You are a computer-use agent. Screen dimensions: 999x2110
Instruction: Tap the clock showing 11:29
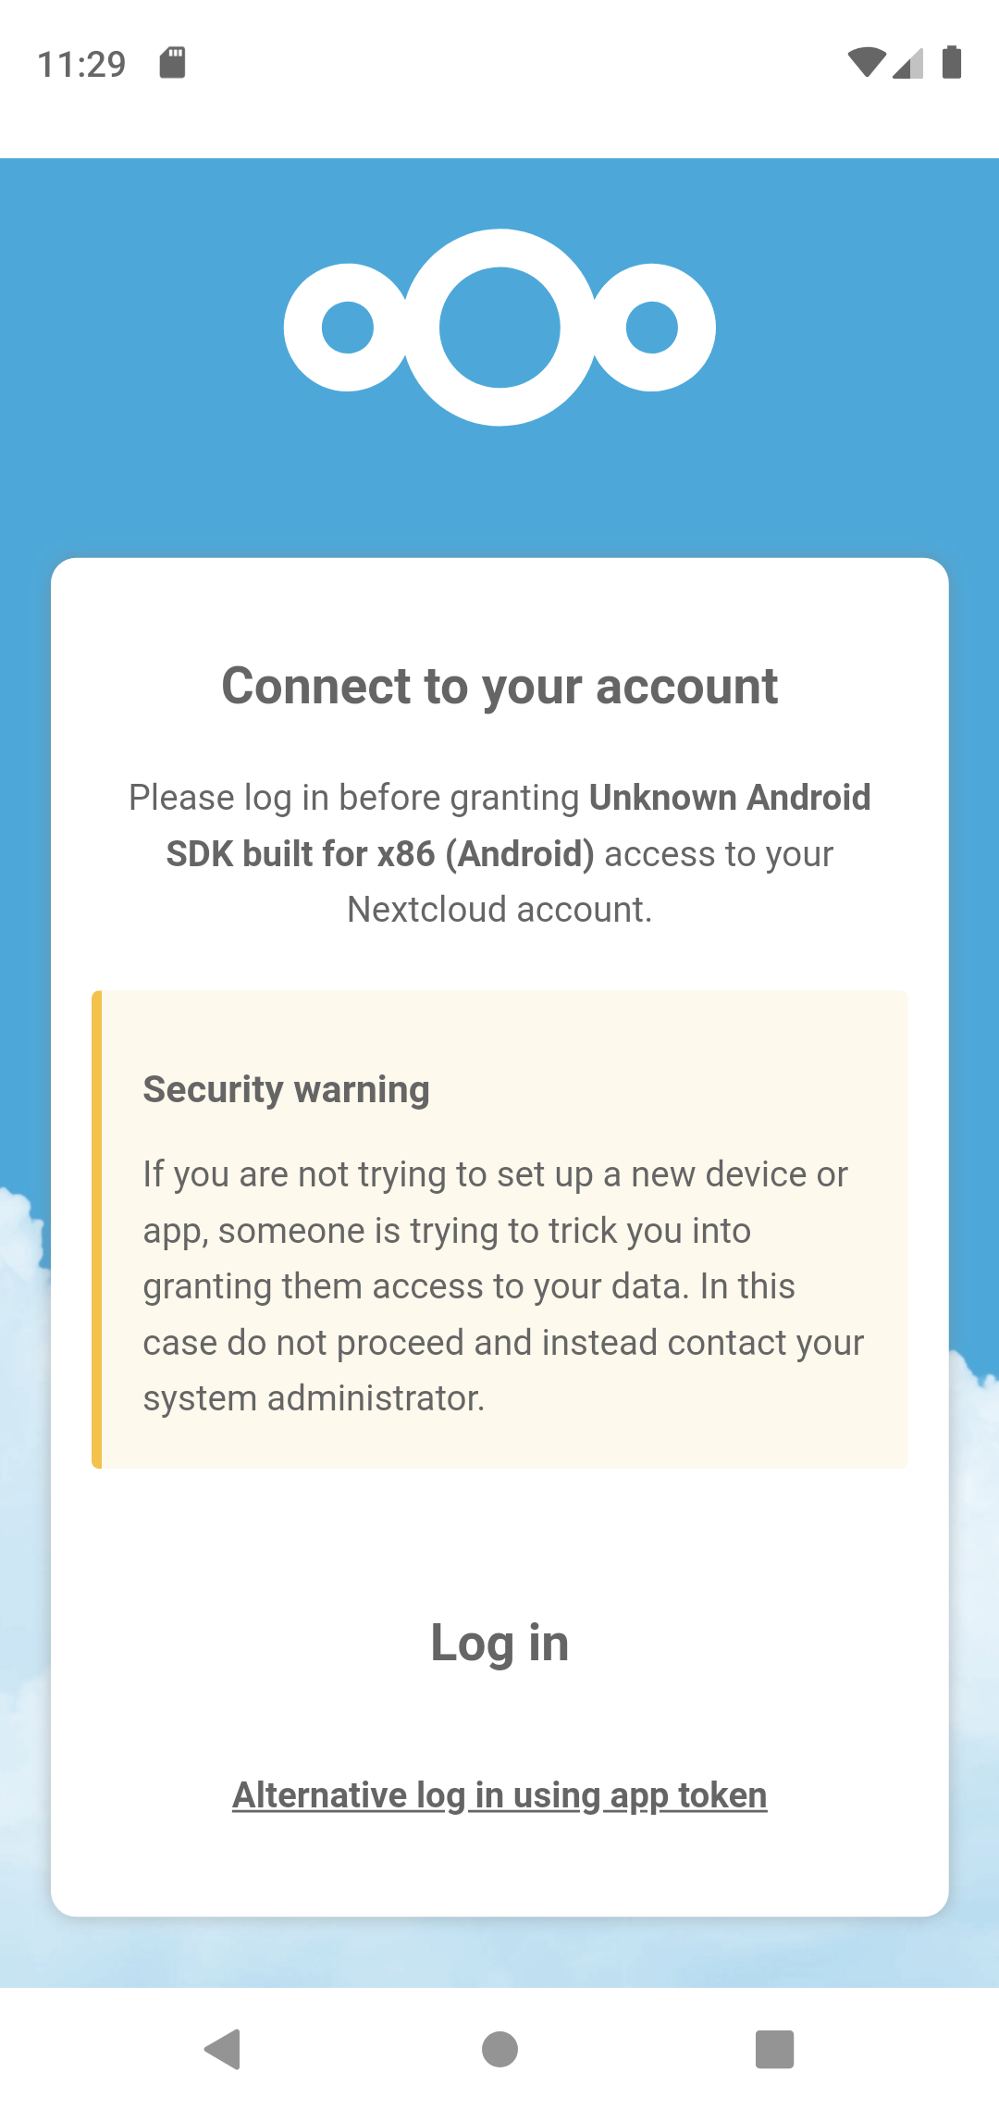[83, 63]
